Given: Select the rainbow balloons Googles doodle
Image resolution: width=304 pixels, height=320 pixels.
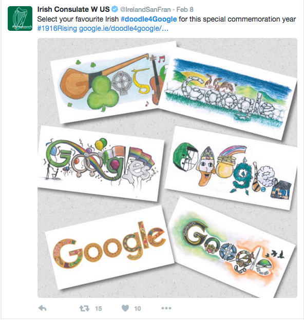Looking at the screenshot, I should click(100, 163).
